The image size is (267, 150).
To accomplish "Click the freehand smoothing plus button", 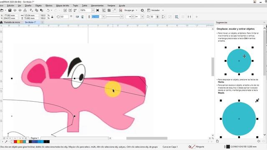I will coord(158,17).
